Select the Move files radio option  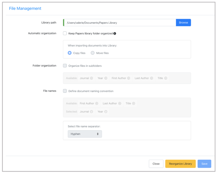93,53
